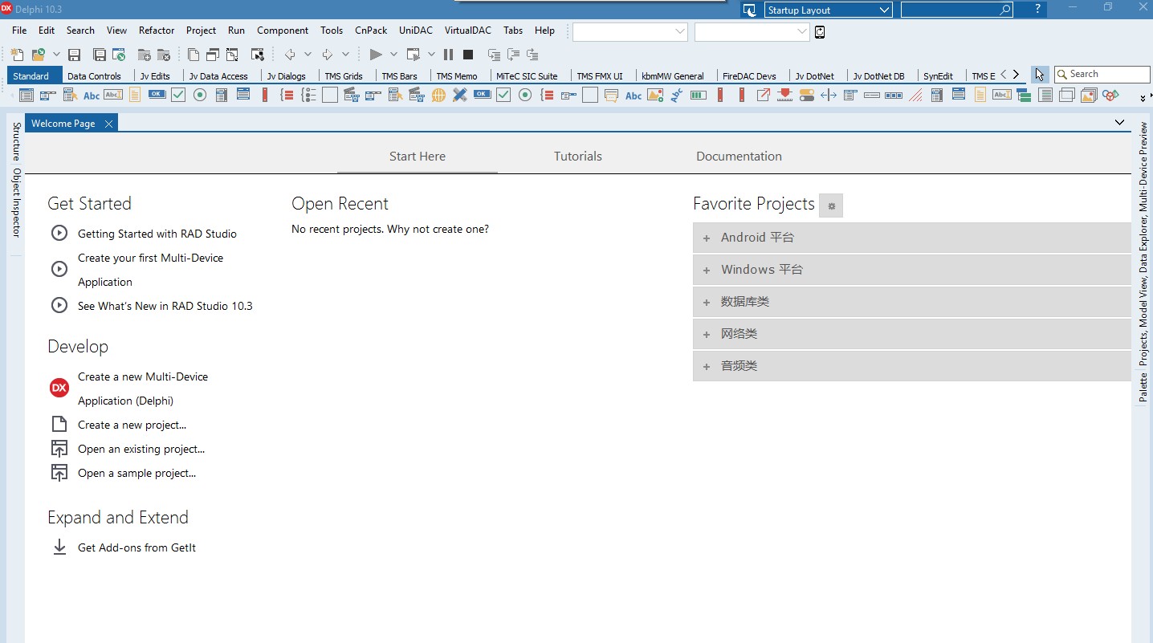The image size is (1153, 643).
Task: Select the splitter arrows palette component
Action: (829, 95)
